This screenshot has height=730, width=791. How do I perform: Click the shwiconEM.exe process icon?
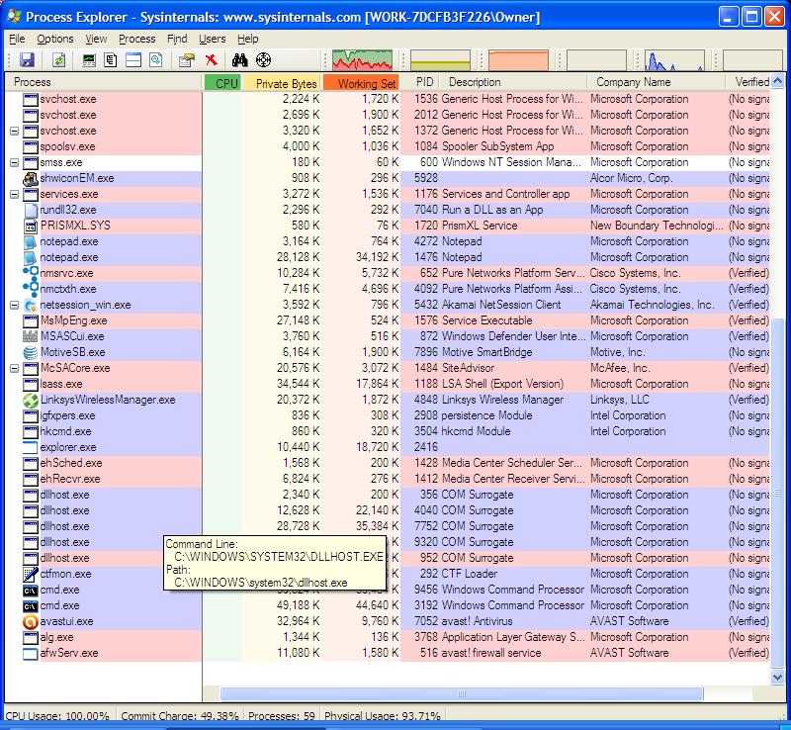coord(31,178)
